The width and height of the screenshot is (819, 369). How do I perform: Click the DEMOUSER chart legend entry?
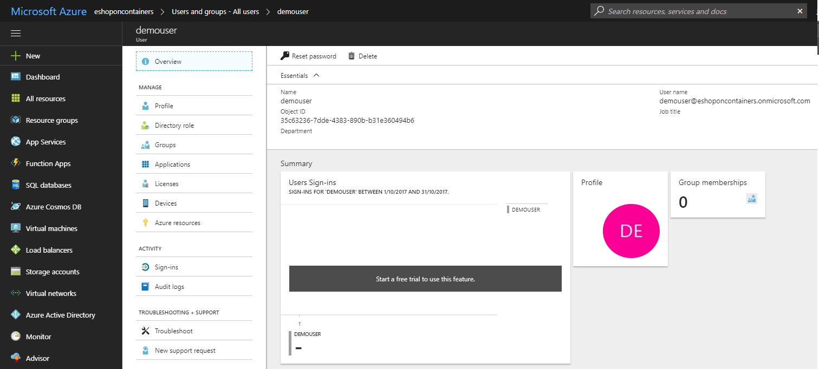point(523,209)
